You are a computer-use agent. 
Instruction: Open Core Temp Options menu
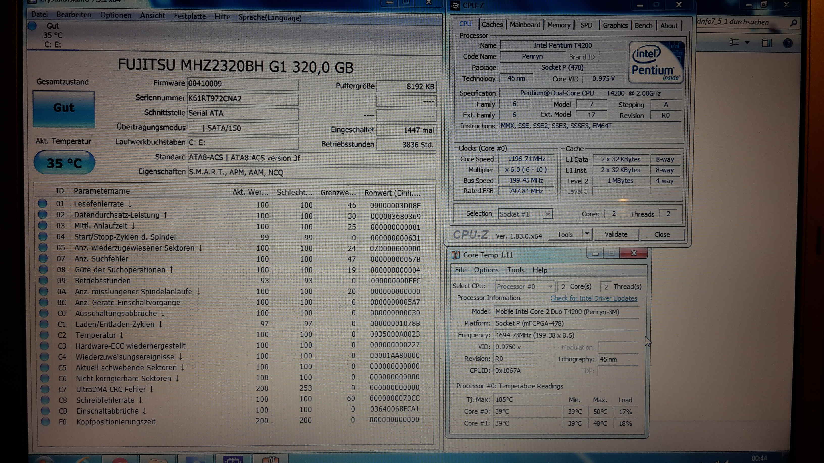coord(486,270)
